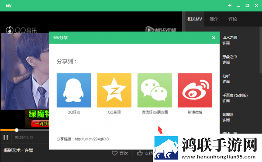
Task: Open the 评论 tab
Action: [233, 19]
